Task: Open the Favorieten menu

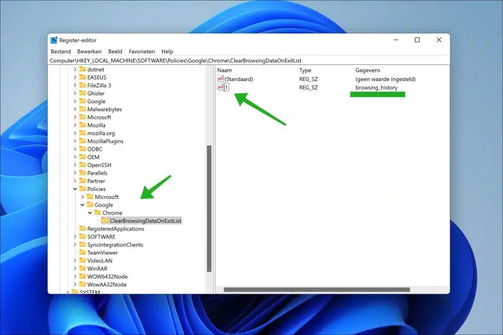Action: (142, 51)
